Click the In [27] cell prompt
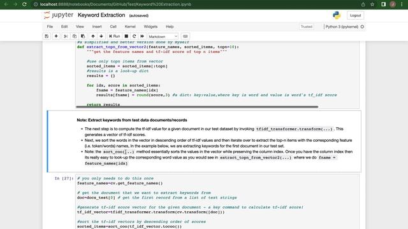 tap(64, 178)
